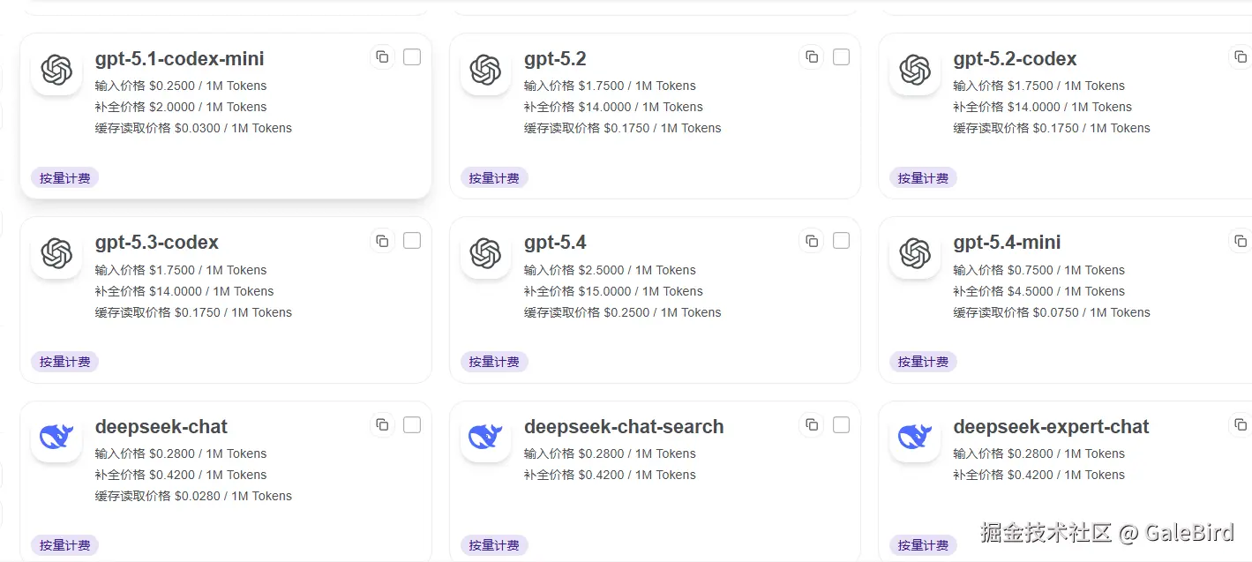Check the deepseek-chat-search selection box
The height and width of the screenshot is (562, 1252).
[x=842, y=425]
